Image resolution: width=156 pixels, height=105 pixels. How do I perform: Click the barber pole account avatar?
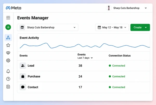(109, 8)
